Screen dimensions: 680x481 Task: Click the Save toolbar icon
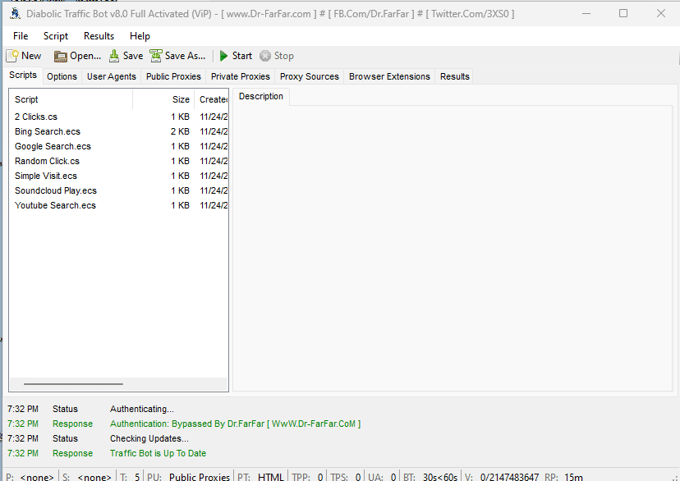click(114, 56)
